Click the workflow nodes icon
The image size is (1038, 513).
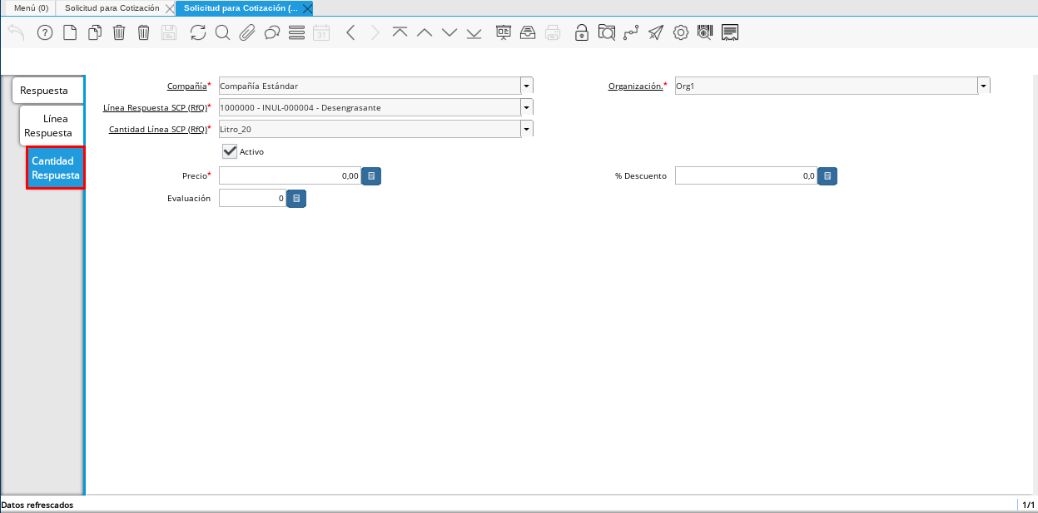[631, 32]
